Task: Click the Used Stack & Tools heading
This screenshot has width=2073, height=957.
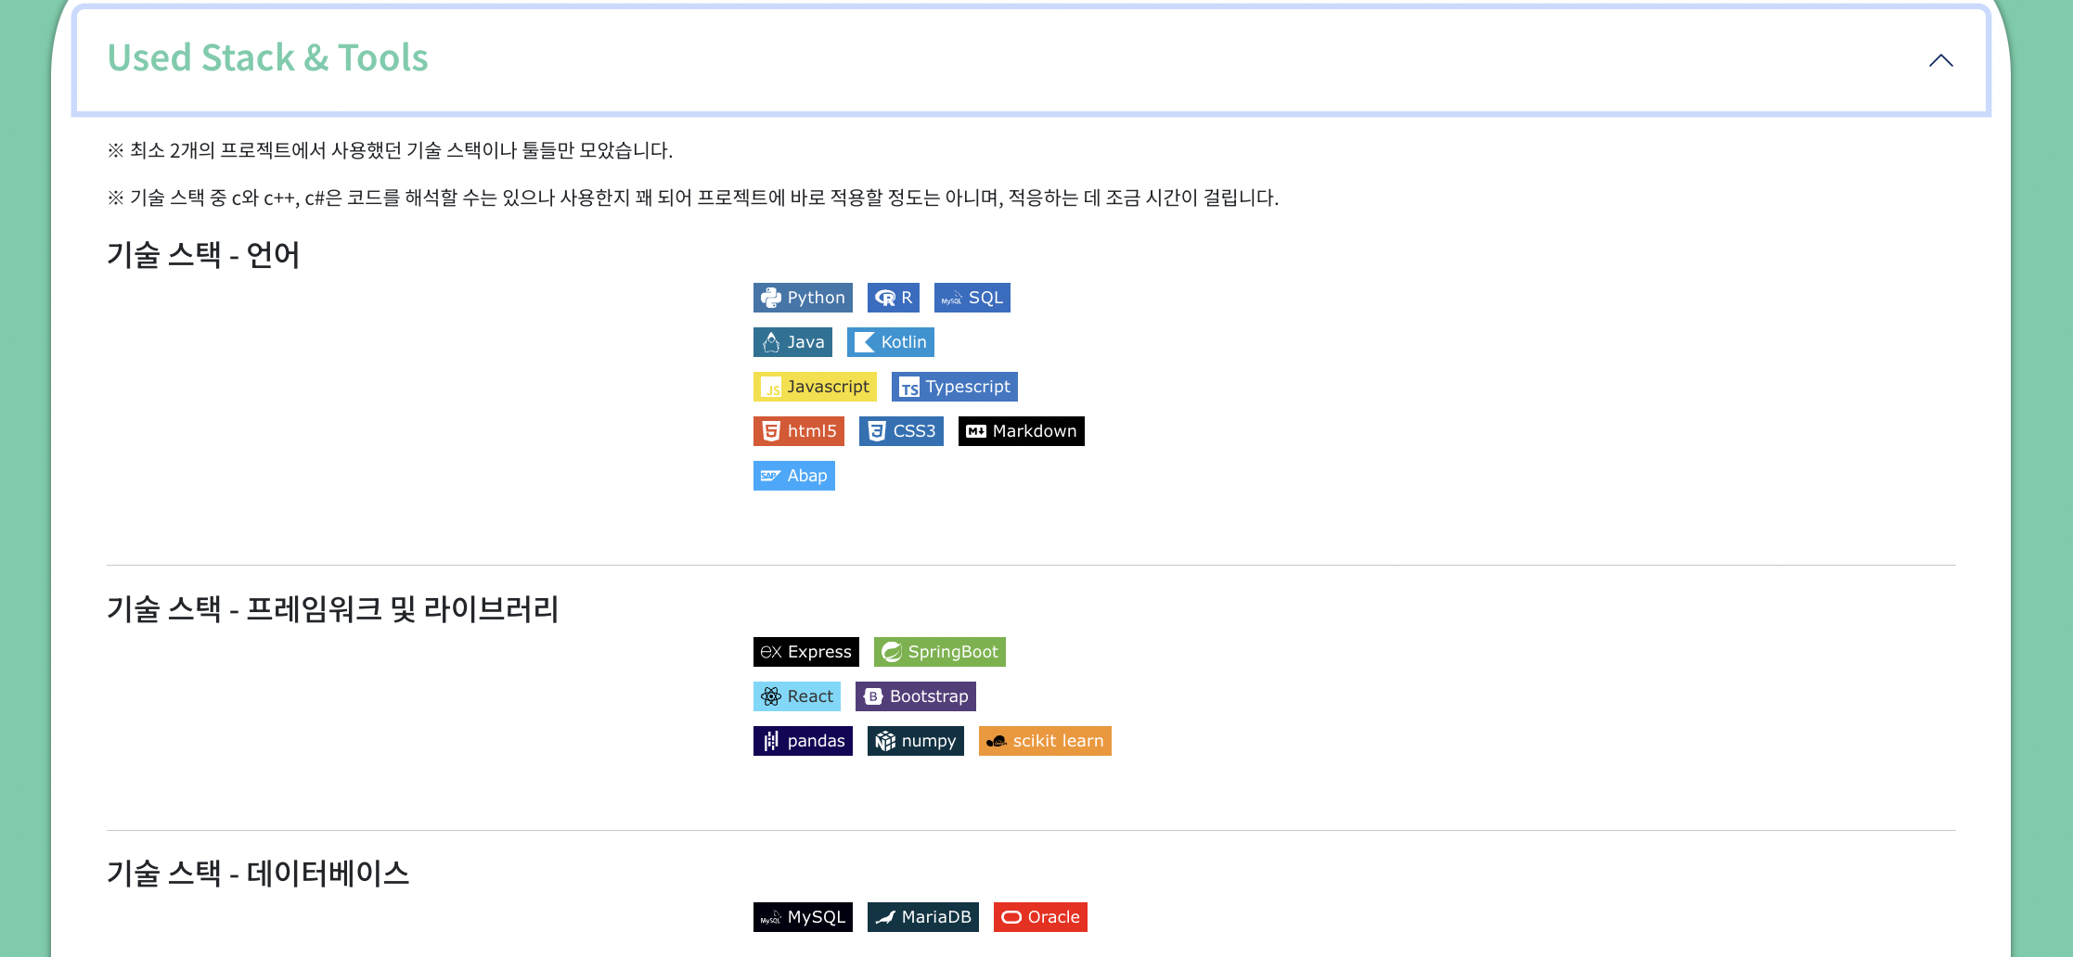Action: tap(267, 57)
